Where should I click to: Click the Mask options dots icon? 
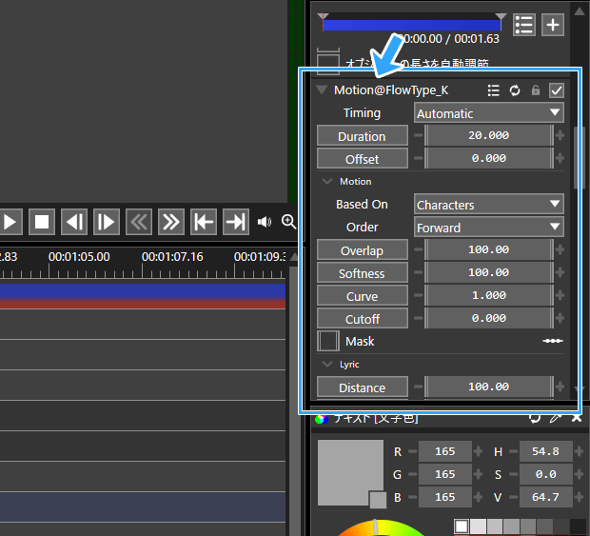553,341
